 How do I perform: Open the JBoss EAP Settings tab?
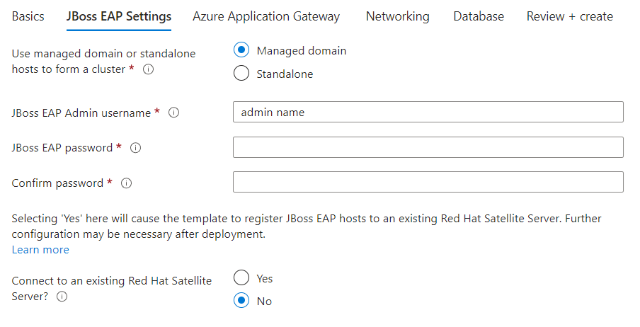pyautogui.click(x=119, y=16)
